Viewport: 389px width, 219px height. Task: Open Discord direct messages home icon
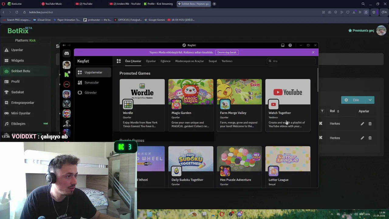67,54
